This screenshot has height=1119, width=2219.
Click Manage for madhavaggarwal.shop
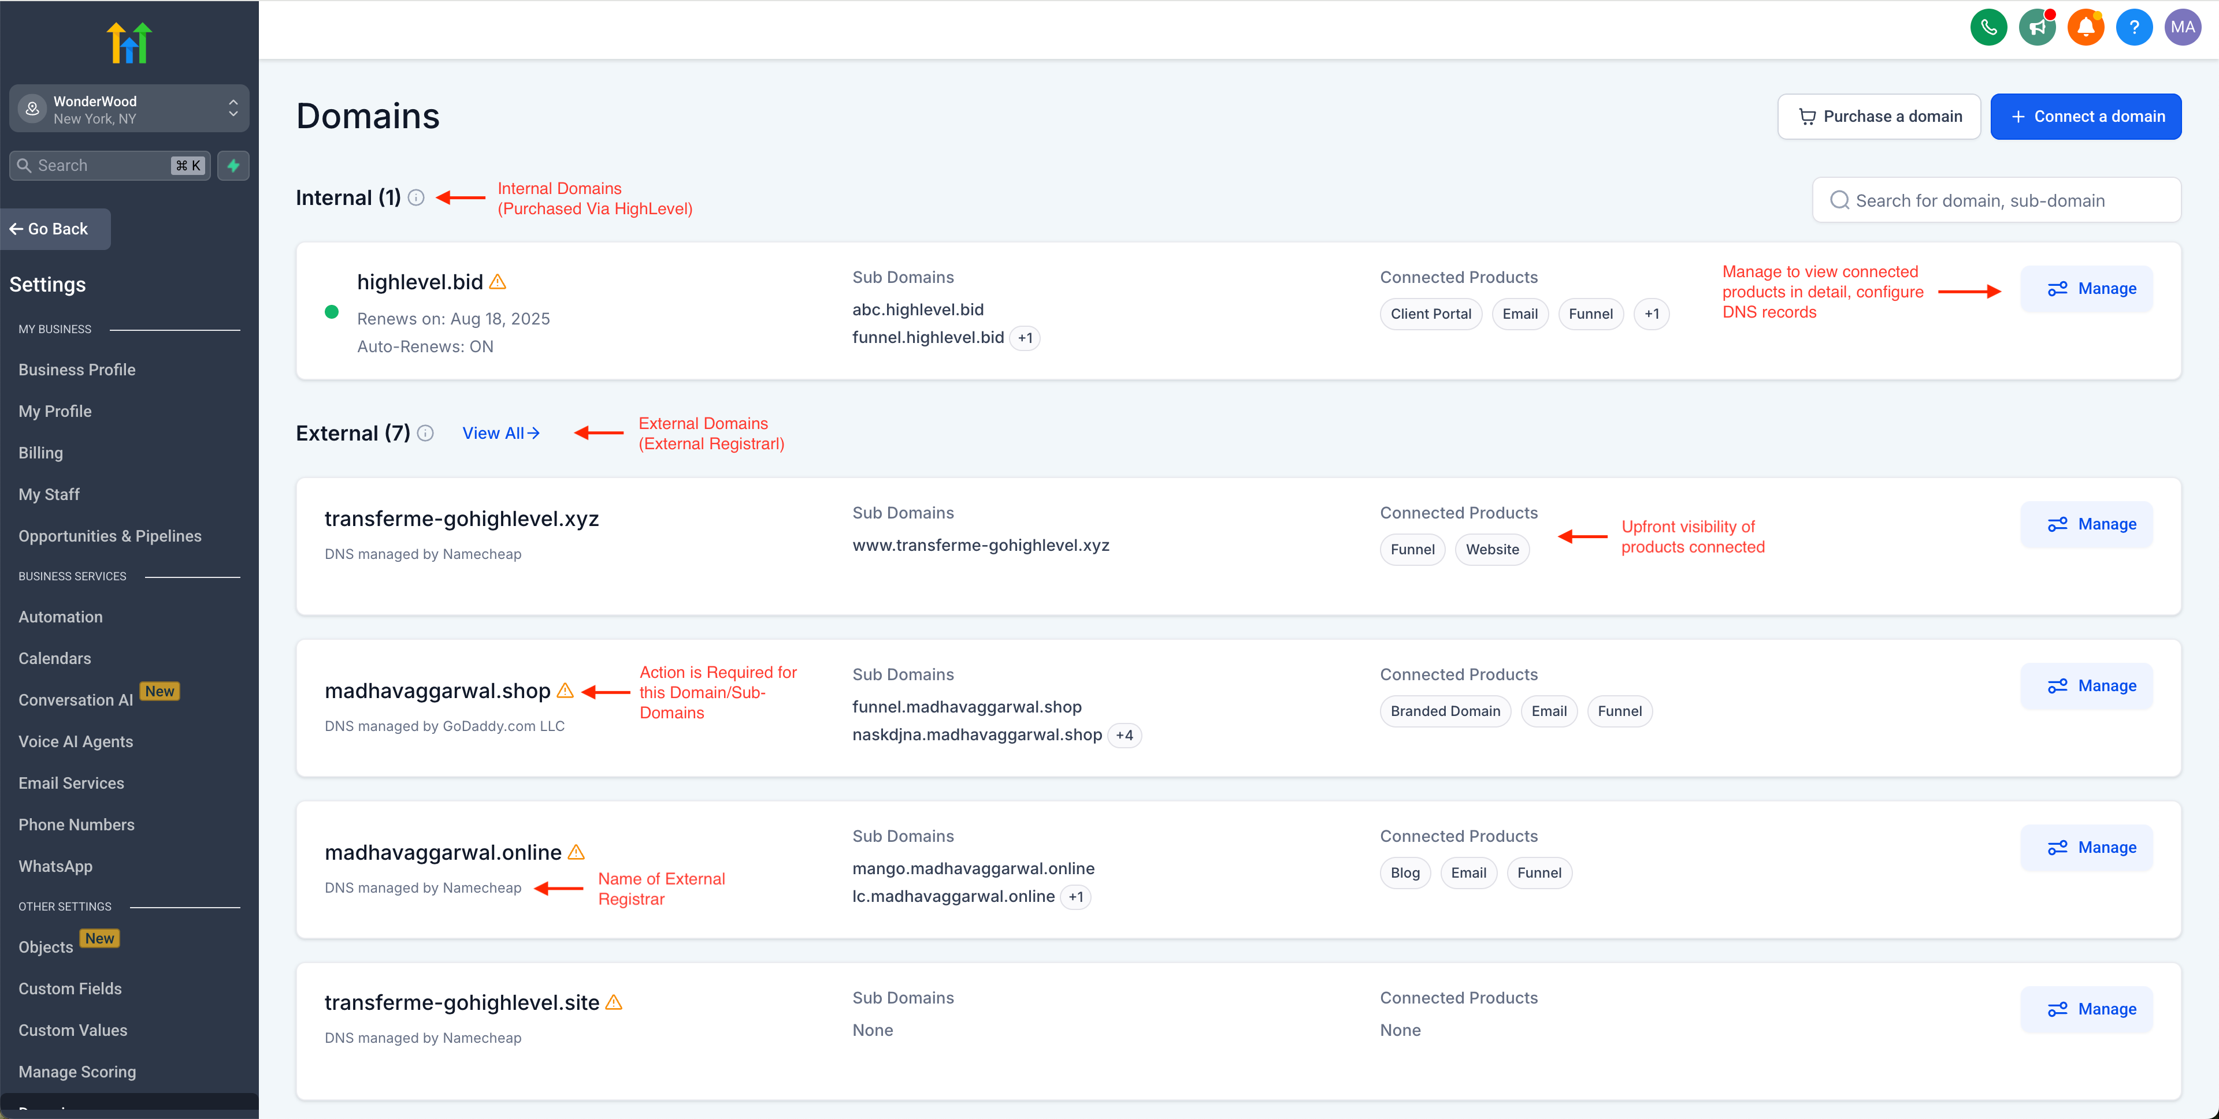(2086, 686)
